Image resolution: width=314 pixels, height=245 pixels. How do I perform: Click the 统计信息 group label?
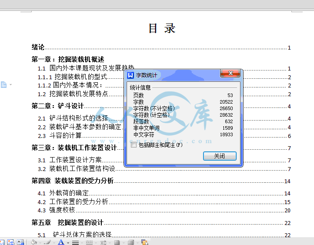point(140,87)
